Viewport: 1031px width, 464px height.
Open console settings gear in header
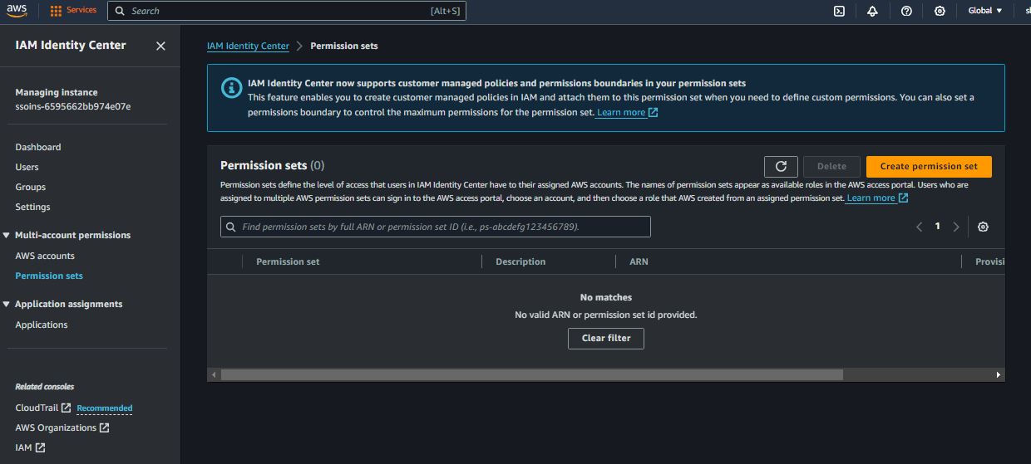(940, 11)
